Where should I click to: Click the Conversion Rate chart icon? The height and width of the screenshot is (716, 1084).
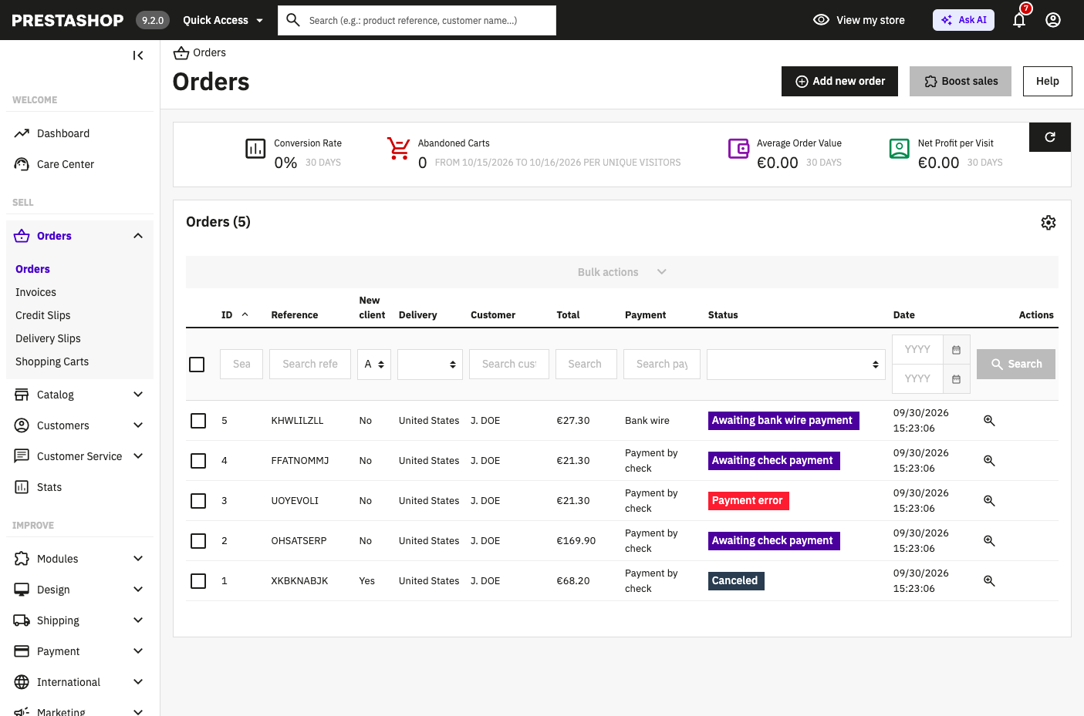coord(255,149)
